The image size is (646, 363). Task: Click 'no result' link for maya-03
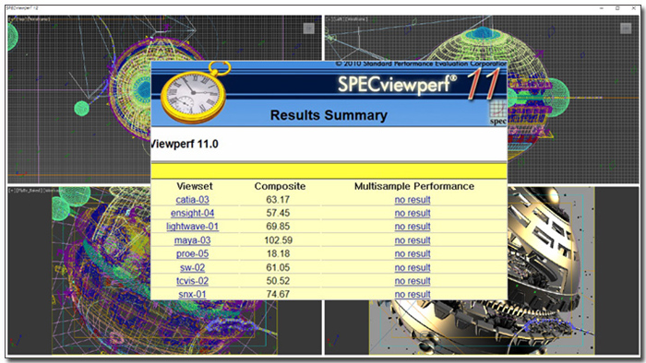413,240
